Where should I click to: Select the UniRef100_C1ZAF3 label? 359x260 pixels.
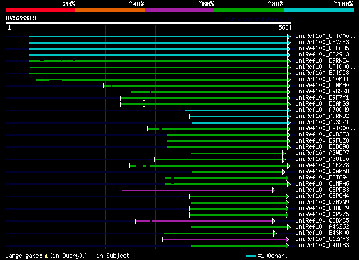[x=322, y=239]
